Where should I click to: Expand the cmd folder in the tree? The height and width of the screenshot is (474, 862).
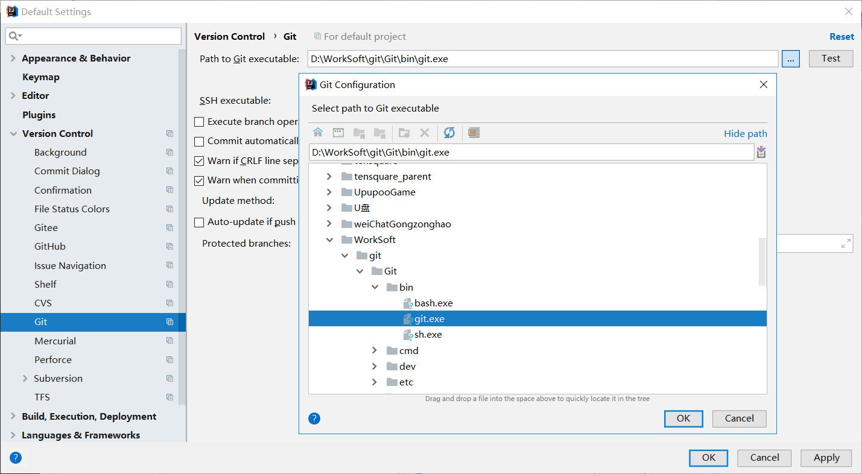point(375,350)
